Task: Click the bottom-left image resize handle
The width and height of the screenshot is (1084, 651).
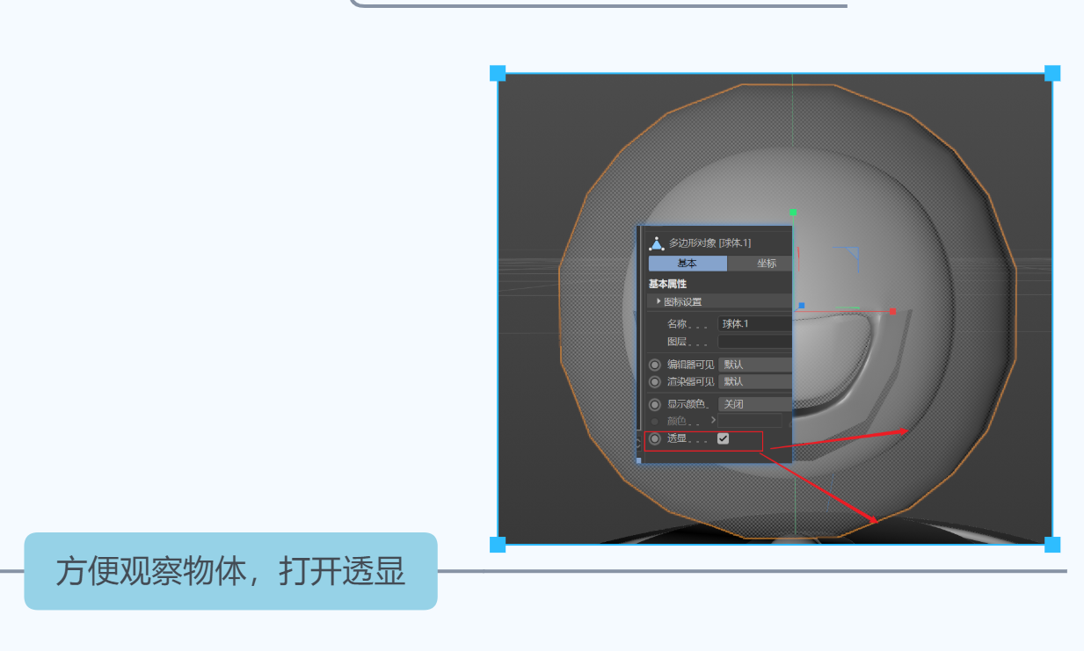Action: [x=498, y=545]
